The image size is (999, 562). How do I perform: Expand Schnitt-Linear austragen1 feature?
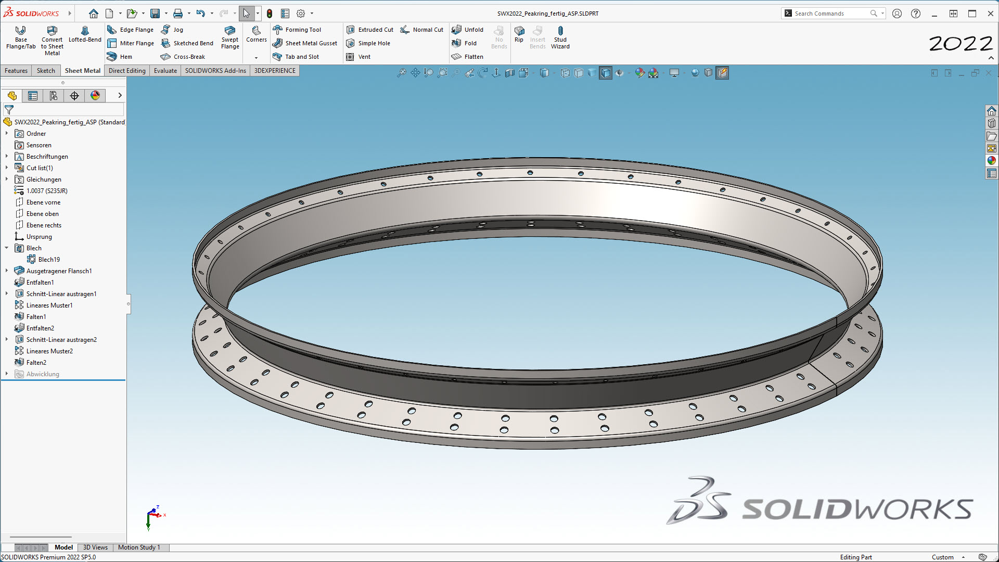[x=7, y=294]
